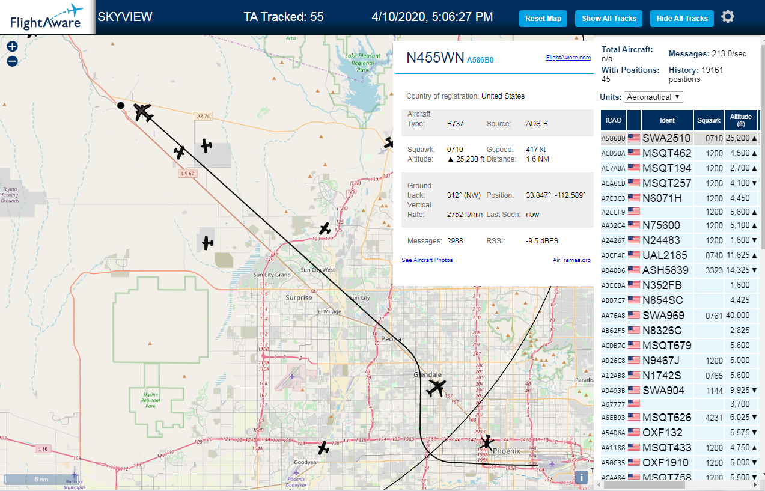Click the Reset Map button
Viewport: 765px width, 491px height.
tap(543, 19)
